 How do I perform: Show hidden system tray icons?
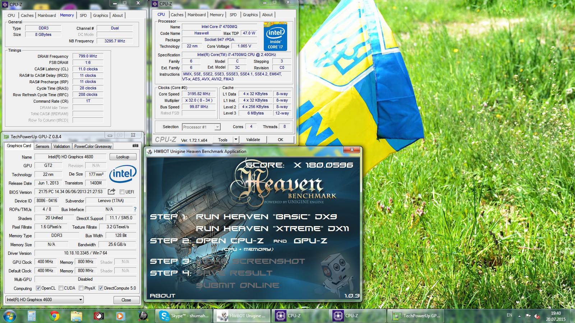[x=519, y=316]
